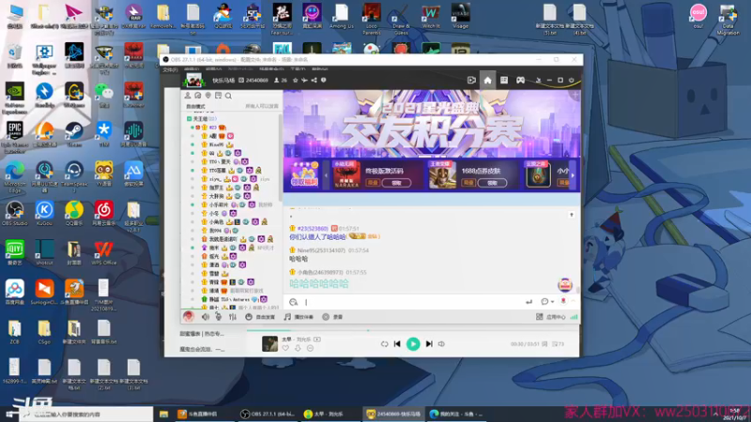
Task: Click the video live icon in YY header
Action: 471,81
